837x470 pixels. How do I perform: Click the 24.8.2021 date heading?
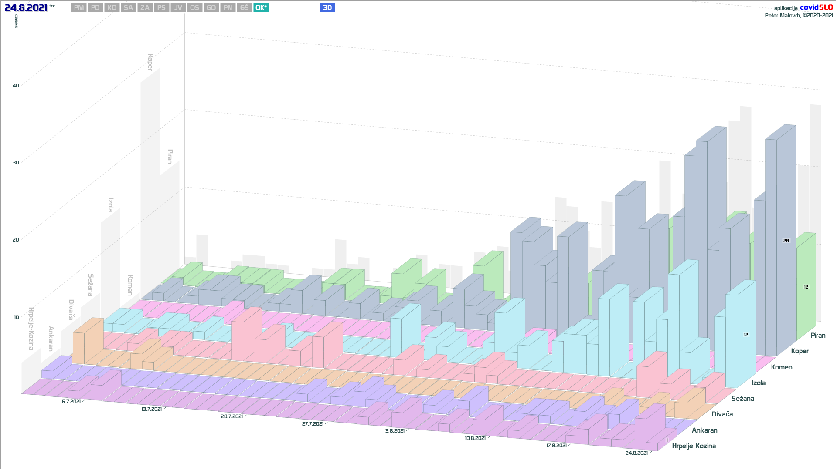click(26, 8)
